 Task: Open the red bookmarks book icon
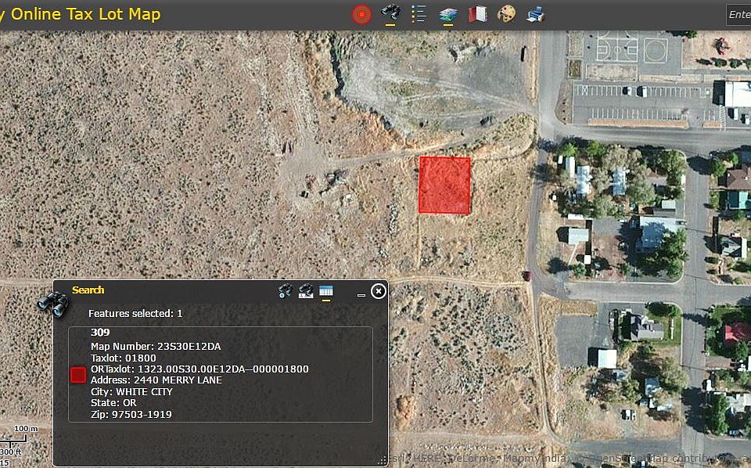(x=477, y=14)
